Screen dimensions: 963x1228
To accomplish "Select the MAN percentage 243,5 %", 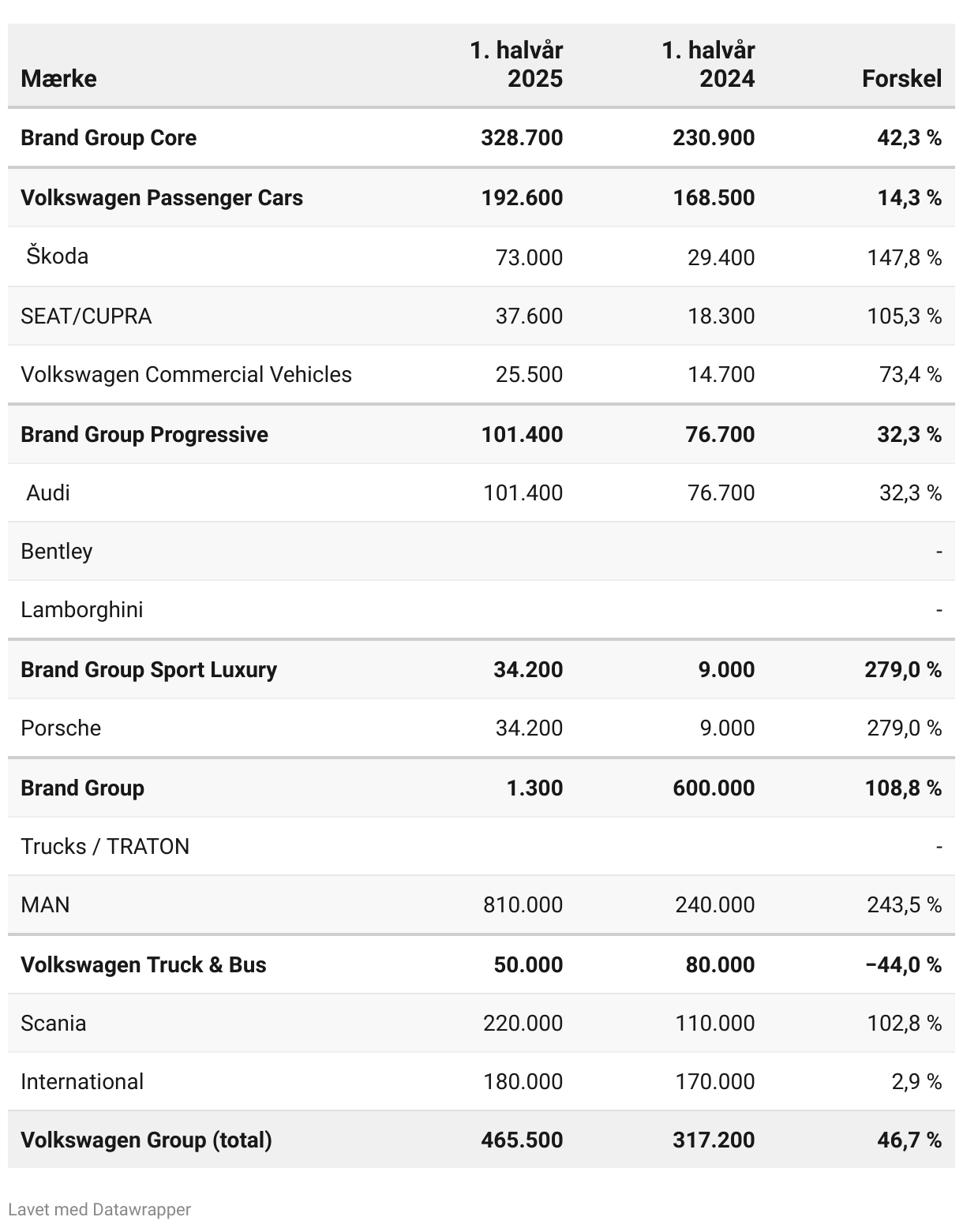I will (x=905, y=904).
